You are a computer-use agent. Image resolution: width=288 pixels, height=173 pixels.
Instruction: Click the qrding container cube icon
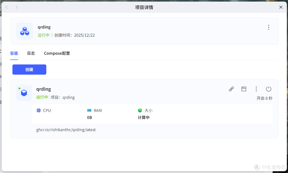click(24, 93)
